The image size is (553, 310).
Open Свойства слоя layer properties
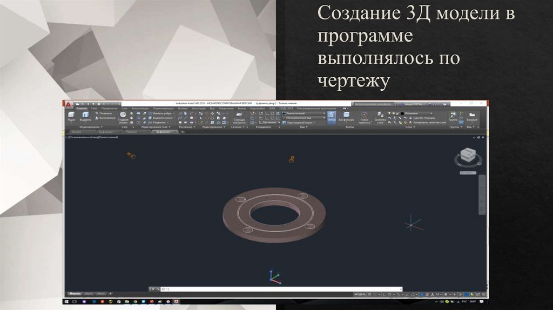click(380, 118)
